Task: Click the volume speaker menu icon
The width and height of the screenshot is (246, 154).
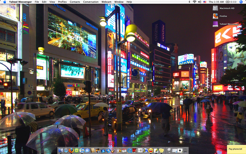Action: [200, 2]
